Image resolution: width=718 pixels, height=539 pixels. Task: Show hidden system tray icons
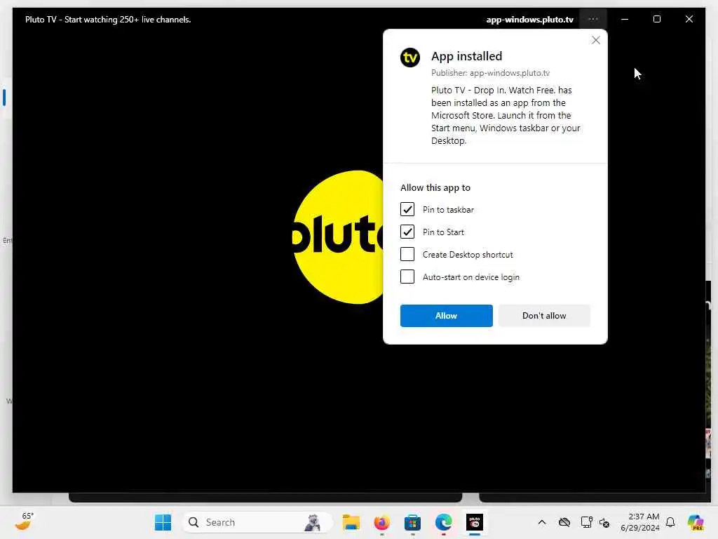click(x=542, y=522)
